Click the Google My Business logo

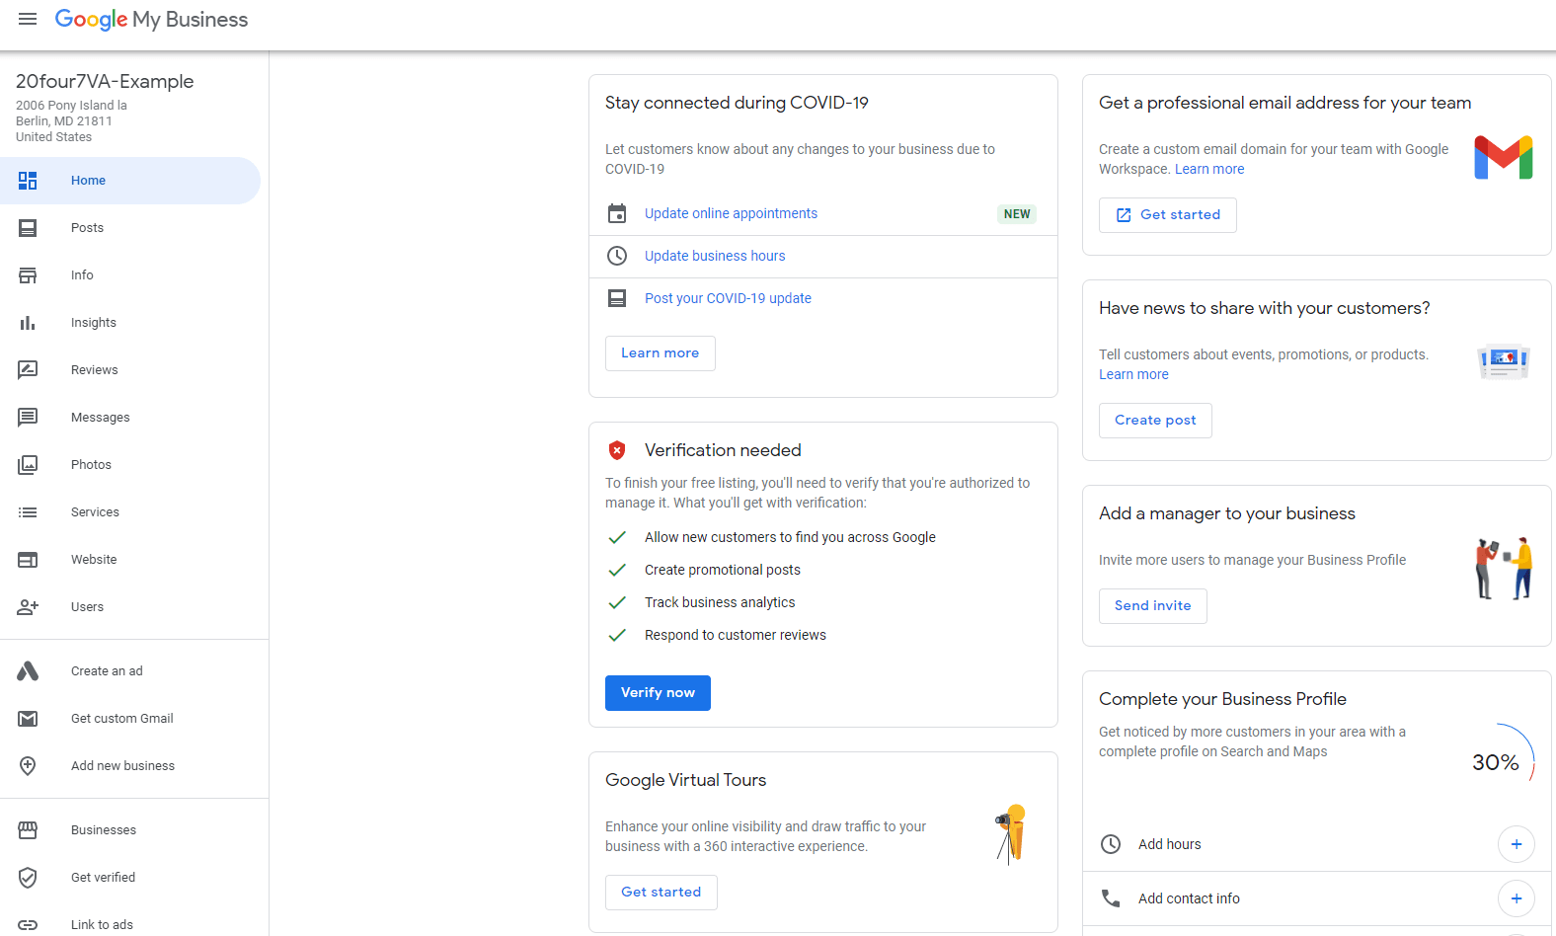click(x=151, y=20)
